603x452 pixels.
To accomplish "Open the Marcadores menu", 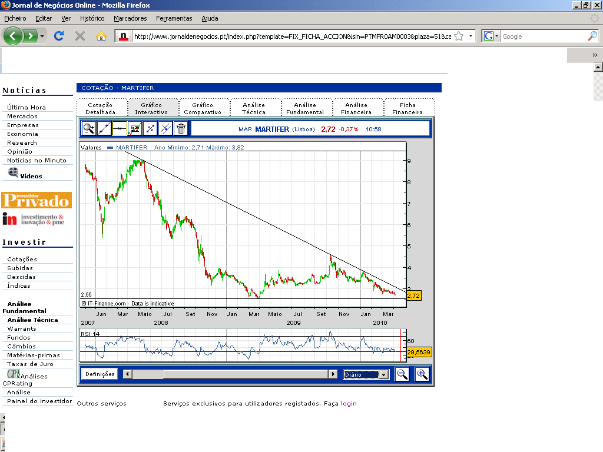I will [130, 18].
